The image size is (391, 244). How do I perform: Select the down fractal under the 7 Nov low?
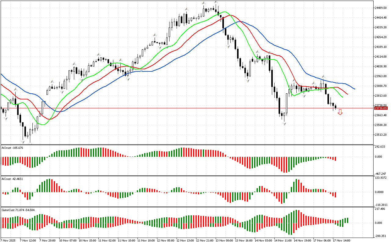tap(23, 142)
